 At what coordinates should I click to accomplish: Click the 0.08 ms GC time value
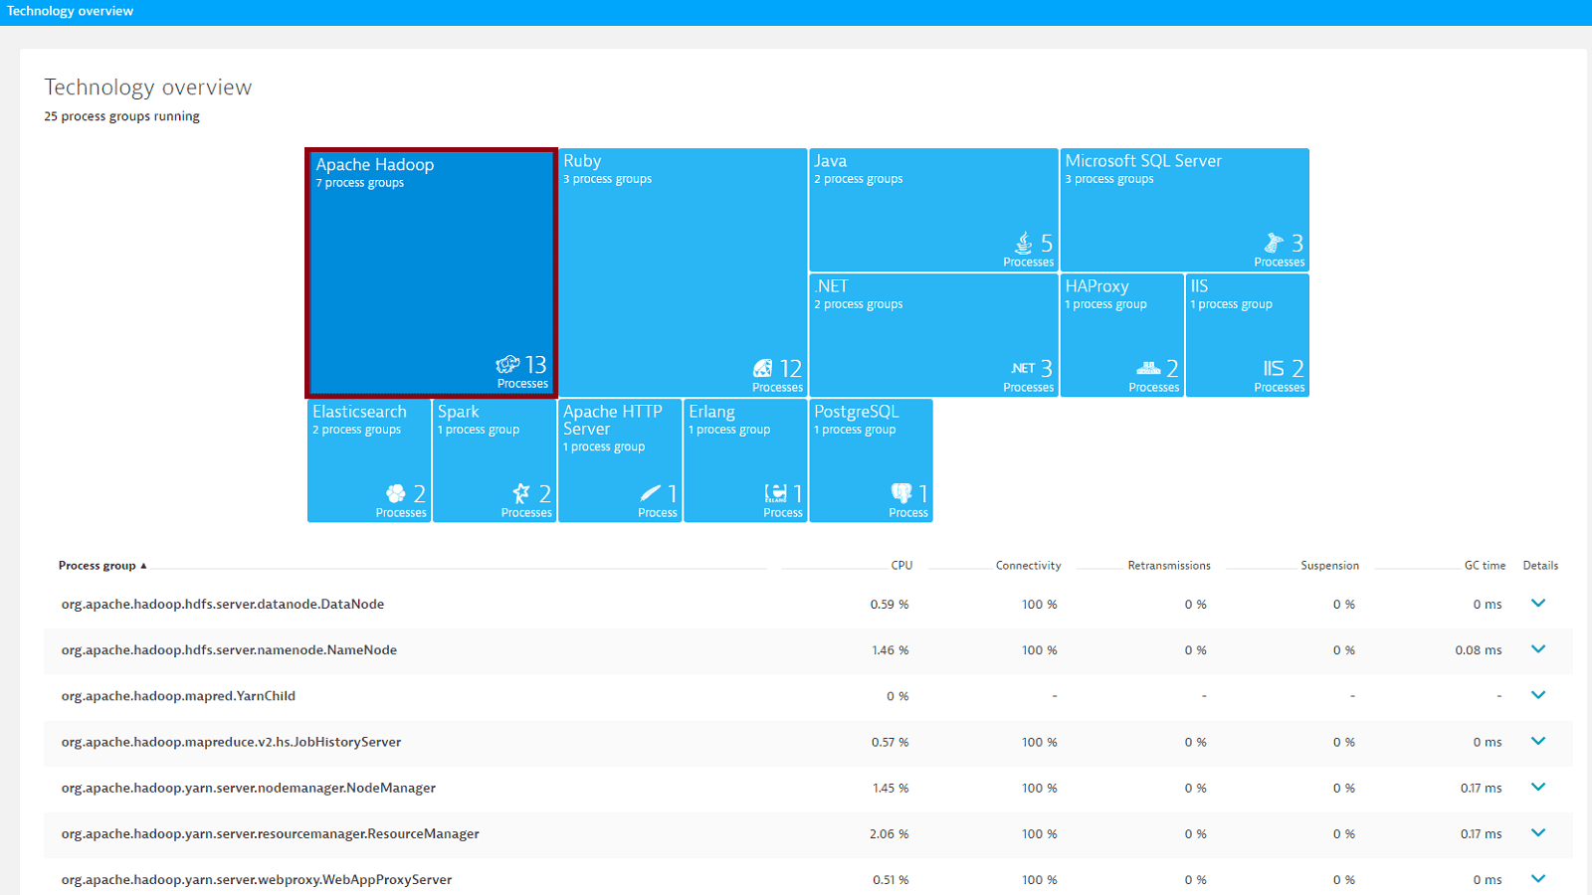coord(1479,650)
